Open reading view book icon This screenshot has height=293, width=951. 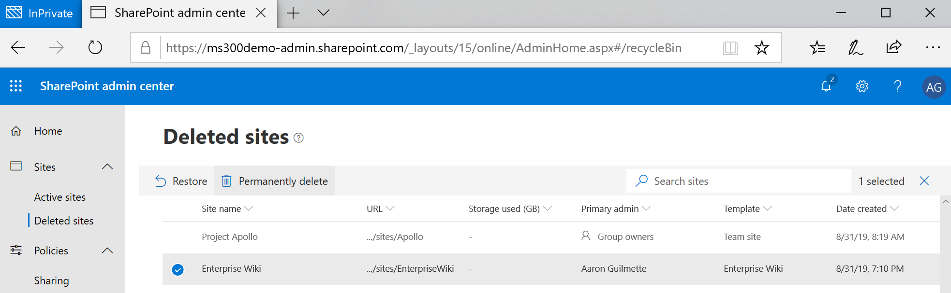coord(730,47)
